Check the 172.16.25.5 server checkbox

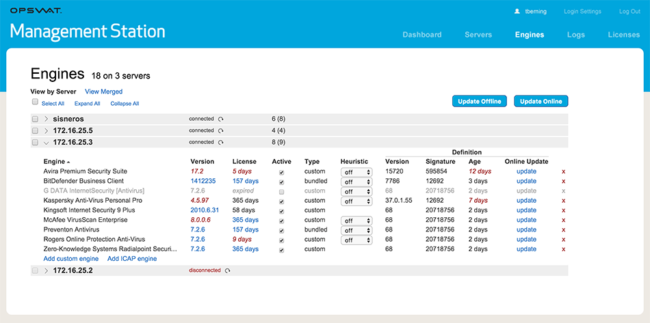(35, 130)
